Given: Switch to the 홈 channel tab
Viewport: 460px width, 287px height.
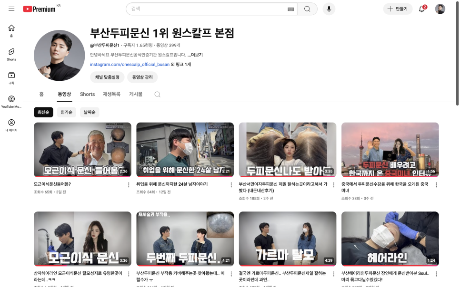Looking at the screenshot, I should 41,94.
